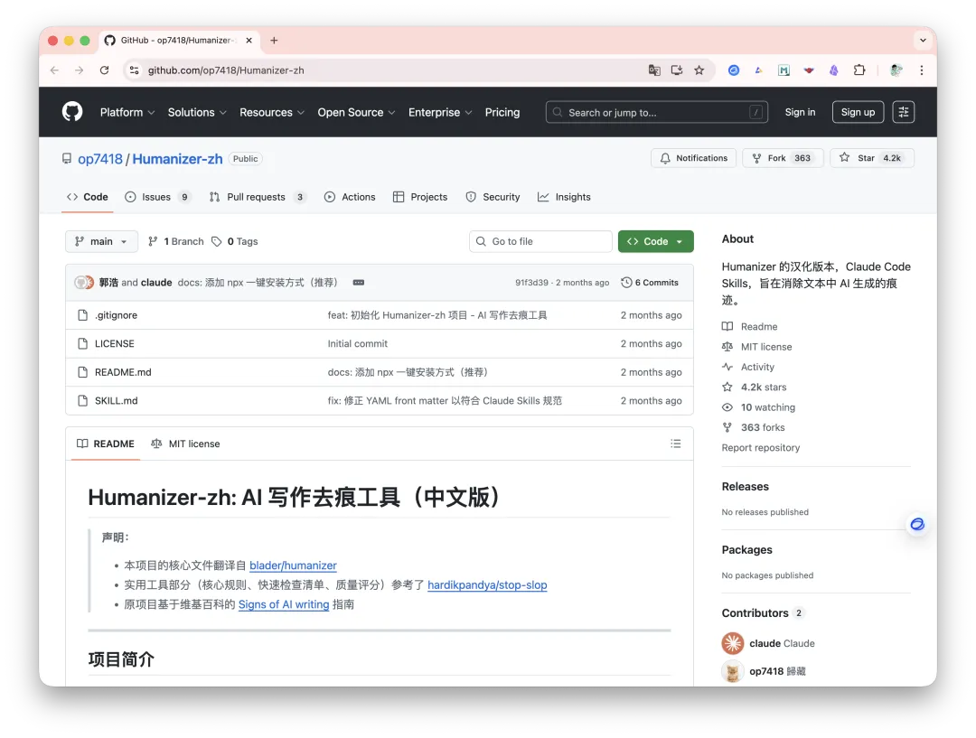976x738 pixels.
Task: Open the 0 Tags link
Action: [x=235, y=241]
